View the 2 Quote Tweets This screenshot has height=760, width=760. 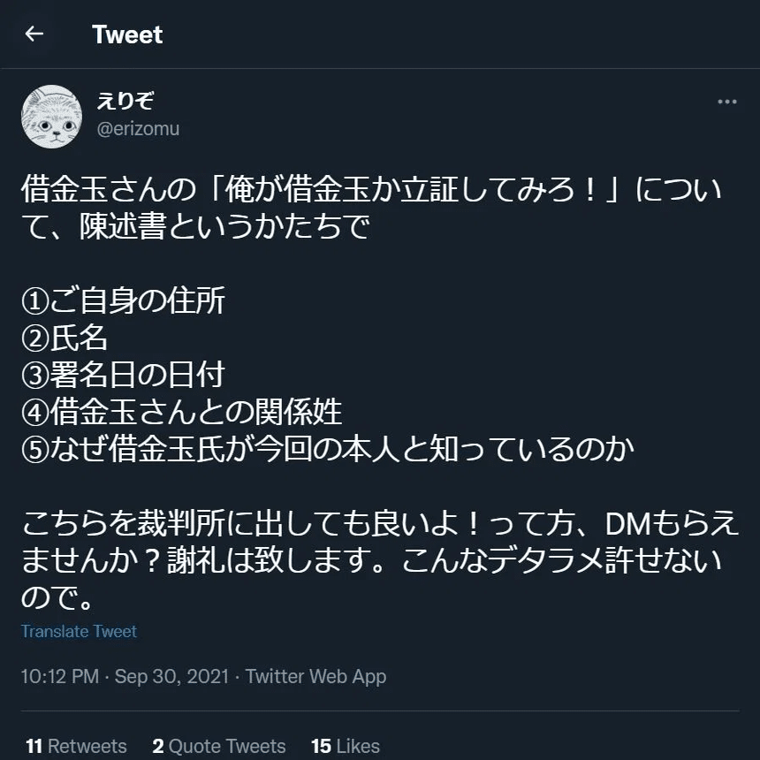pyautogui.click(x=218, y=746)
